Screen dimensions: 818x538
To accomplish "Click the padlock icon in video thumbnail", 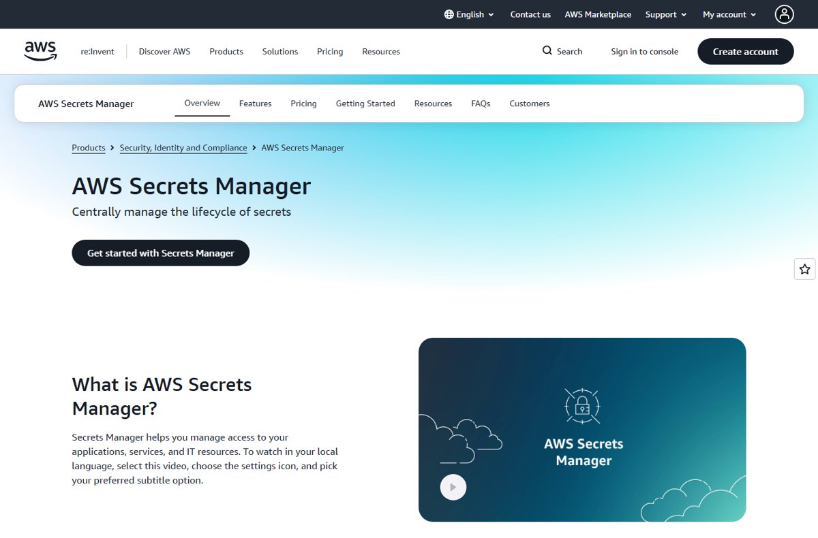I will tap(582, 407).
